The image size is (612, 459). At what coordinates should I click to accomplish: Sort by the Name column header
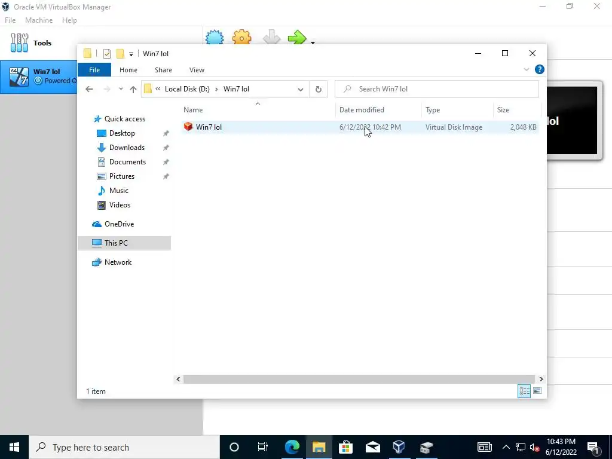coord(258,110)
